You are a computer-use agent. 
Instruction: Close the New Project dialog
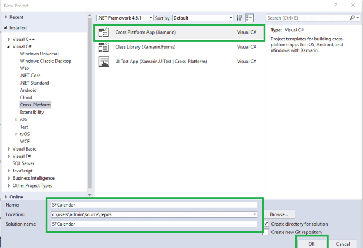353,6
